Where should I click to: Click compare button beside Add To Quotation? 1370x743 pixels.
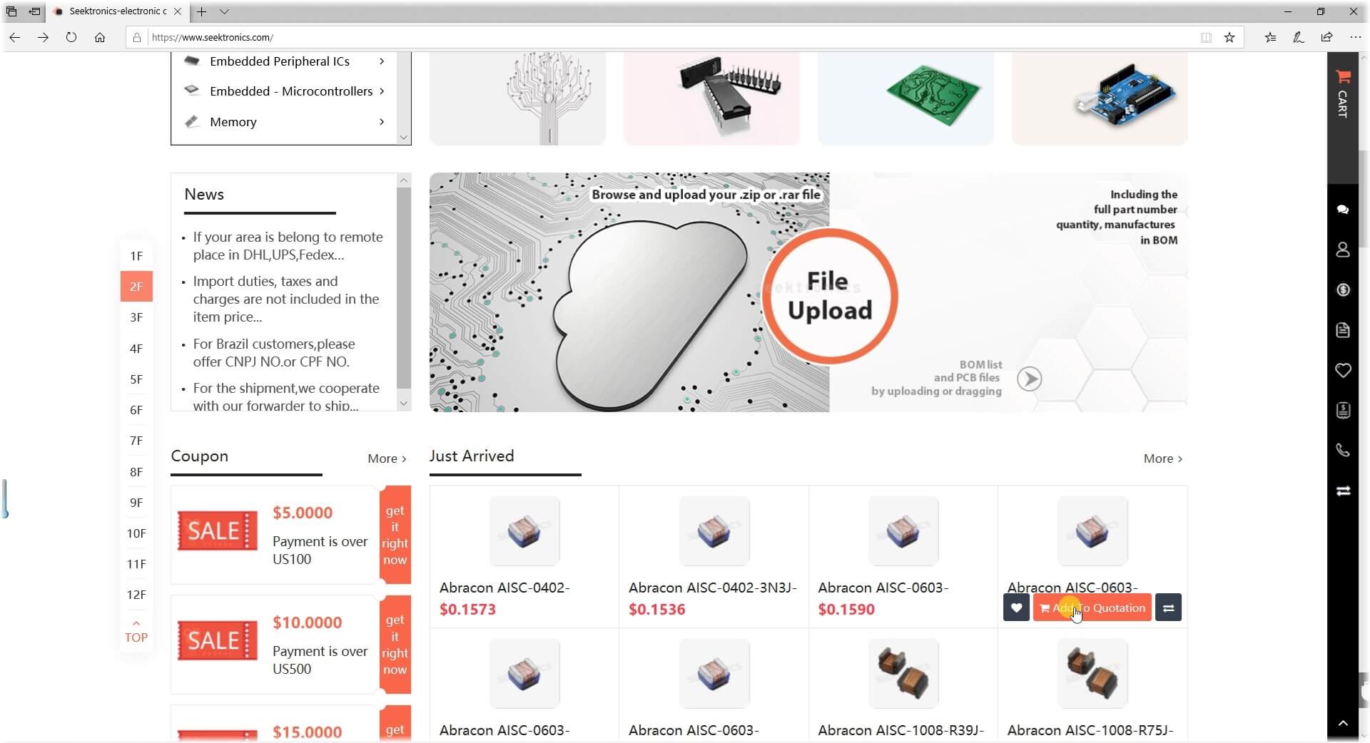click(x=1168, y=608)
